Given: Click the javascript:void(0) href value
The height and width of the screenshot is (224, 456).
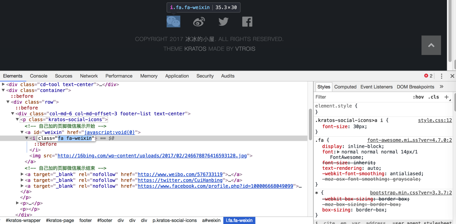Looking at the screenshot, I should pyautogui.click(x=110, y=132).
